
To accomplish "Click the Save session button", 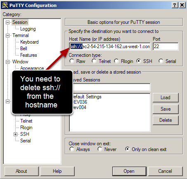I will tap(166, 109).
